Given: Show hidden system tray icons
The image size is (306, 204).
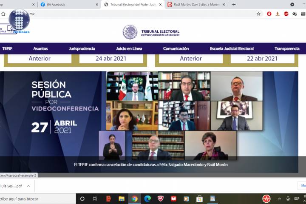Looking at the screenshot, I should [279, 198].
